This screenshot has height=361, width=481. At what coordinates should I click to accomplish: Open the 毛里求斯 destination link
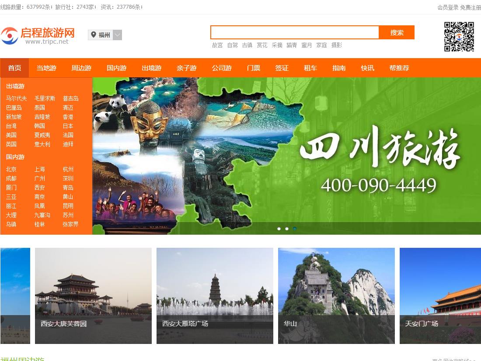(x=45, y=98)
